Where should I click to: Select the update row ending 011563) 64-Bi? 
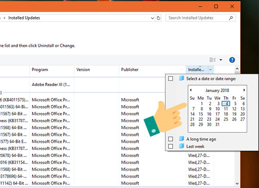click(82, 107)
